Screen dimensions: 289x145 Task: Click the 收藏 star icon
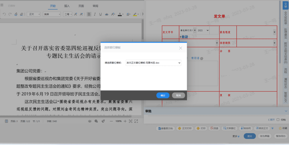[280, 128]
